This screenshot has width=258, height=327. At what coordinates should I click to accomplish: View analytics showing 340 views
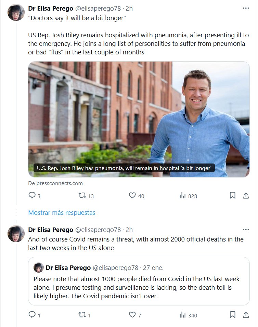[x=183, y=315]
